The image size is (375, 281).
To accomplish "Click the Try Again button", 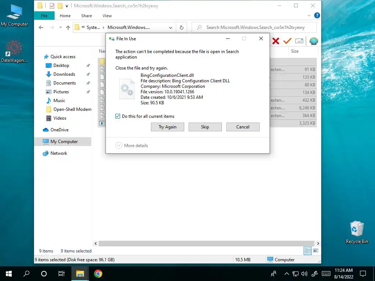I will coord(167,127).
